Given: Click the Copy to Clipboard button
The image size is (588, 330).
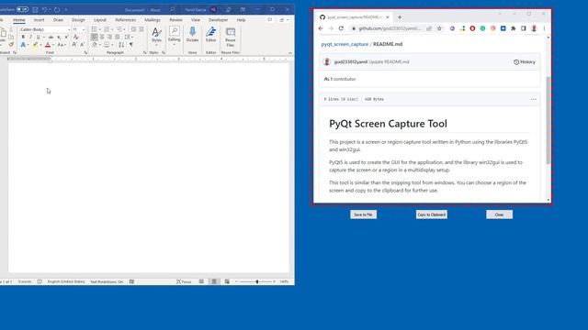Looking at the screenshot, I should (x=431, y=214).
